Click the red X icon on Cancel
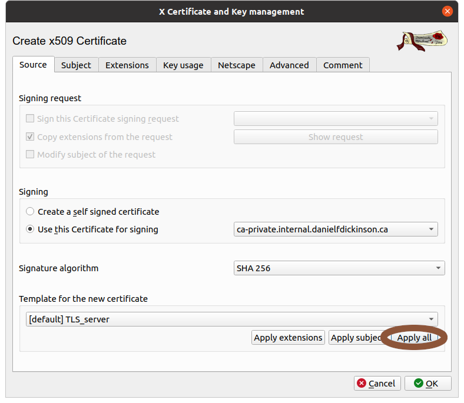The width and height of the screenshot is (464, 403). click(362, 383)
